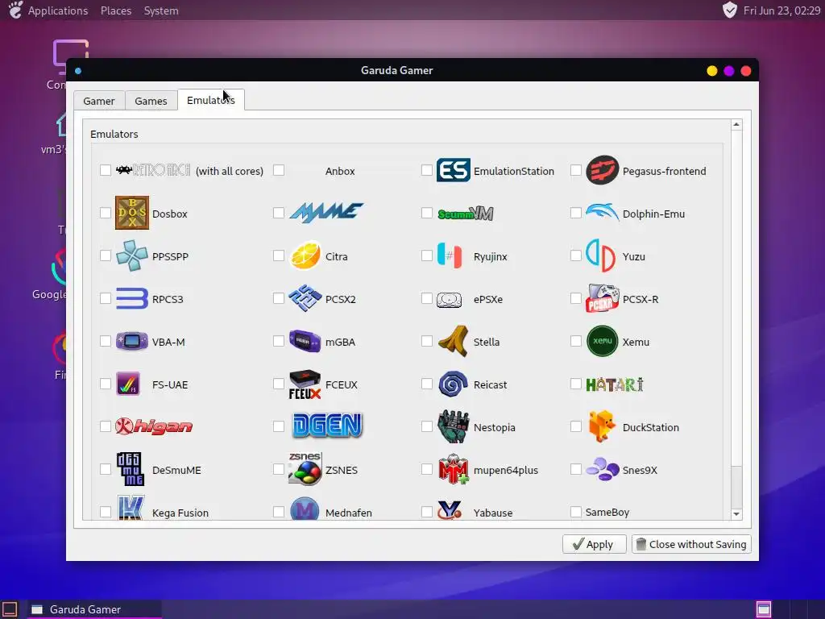Click the Stella icon
This screenshot has width=825, height=619.
[454, 341]
